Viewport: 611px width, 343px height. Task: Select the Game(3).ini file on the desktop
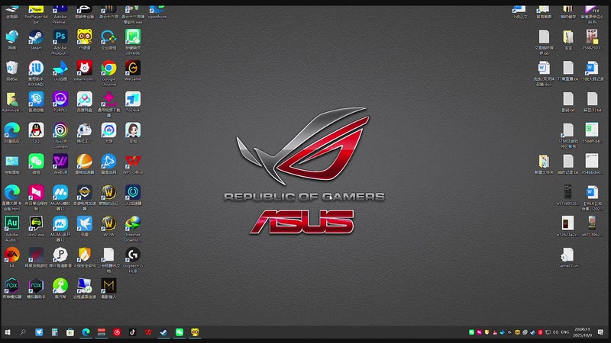[x=567, y=258]
